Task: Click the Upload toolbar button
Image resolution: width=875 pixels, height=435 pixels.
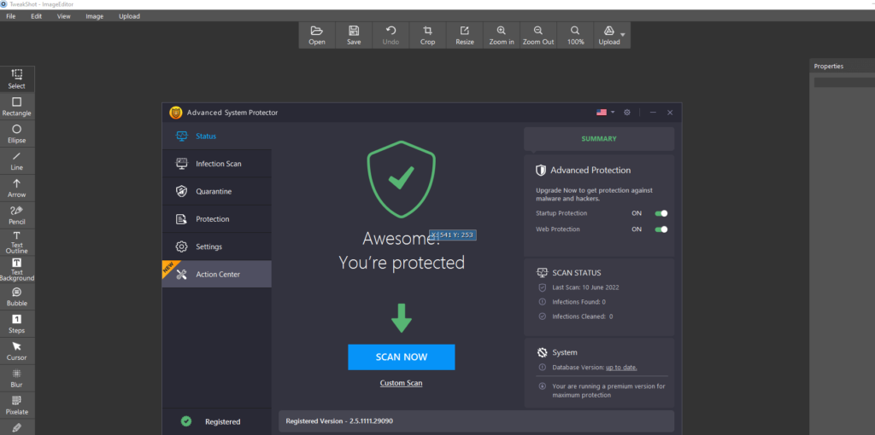Action: [x=608, y=35]
